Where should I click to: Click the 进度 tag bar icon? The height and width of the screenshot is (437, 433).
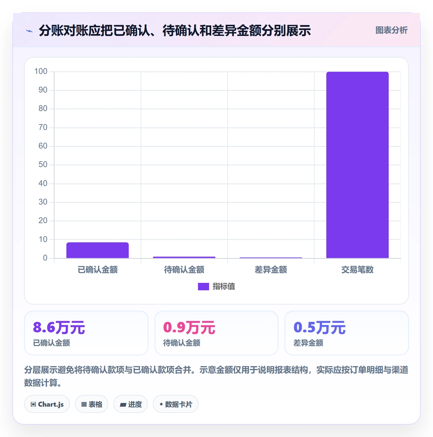click(123, 405)
